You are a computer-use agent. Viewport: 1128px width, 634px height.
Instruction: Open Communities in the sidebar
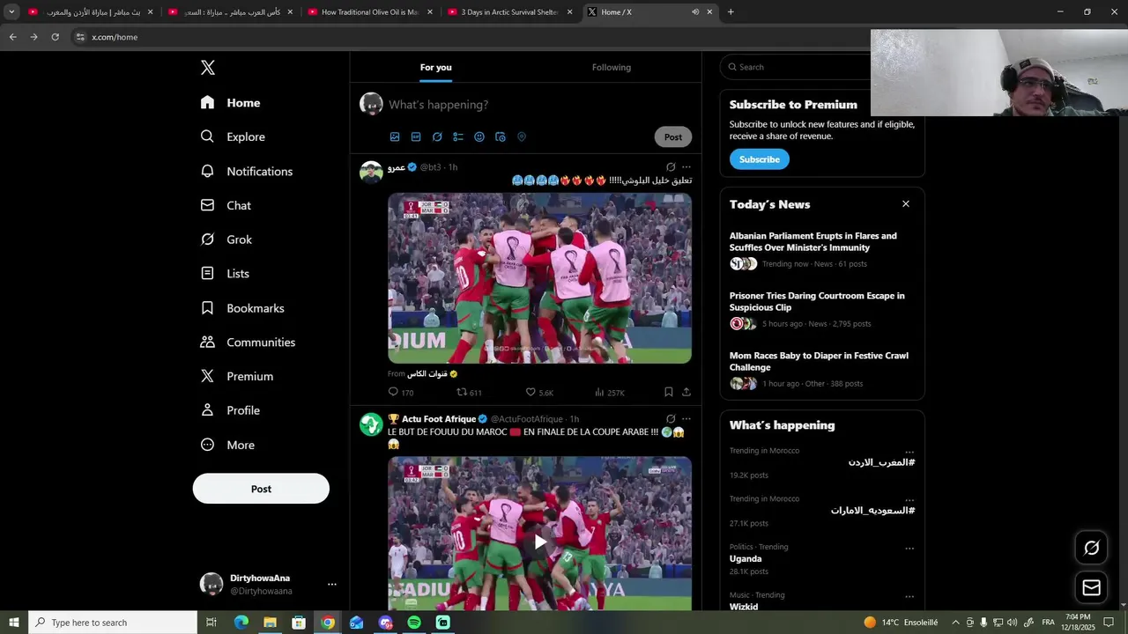pos(248,343)
